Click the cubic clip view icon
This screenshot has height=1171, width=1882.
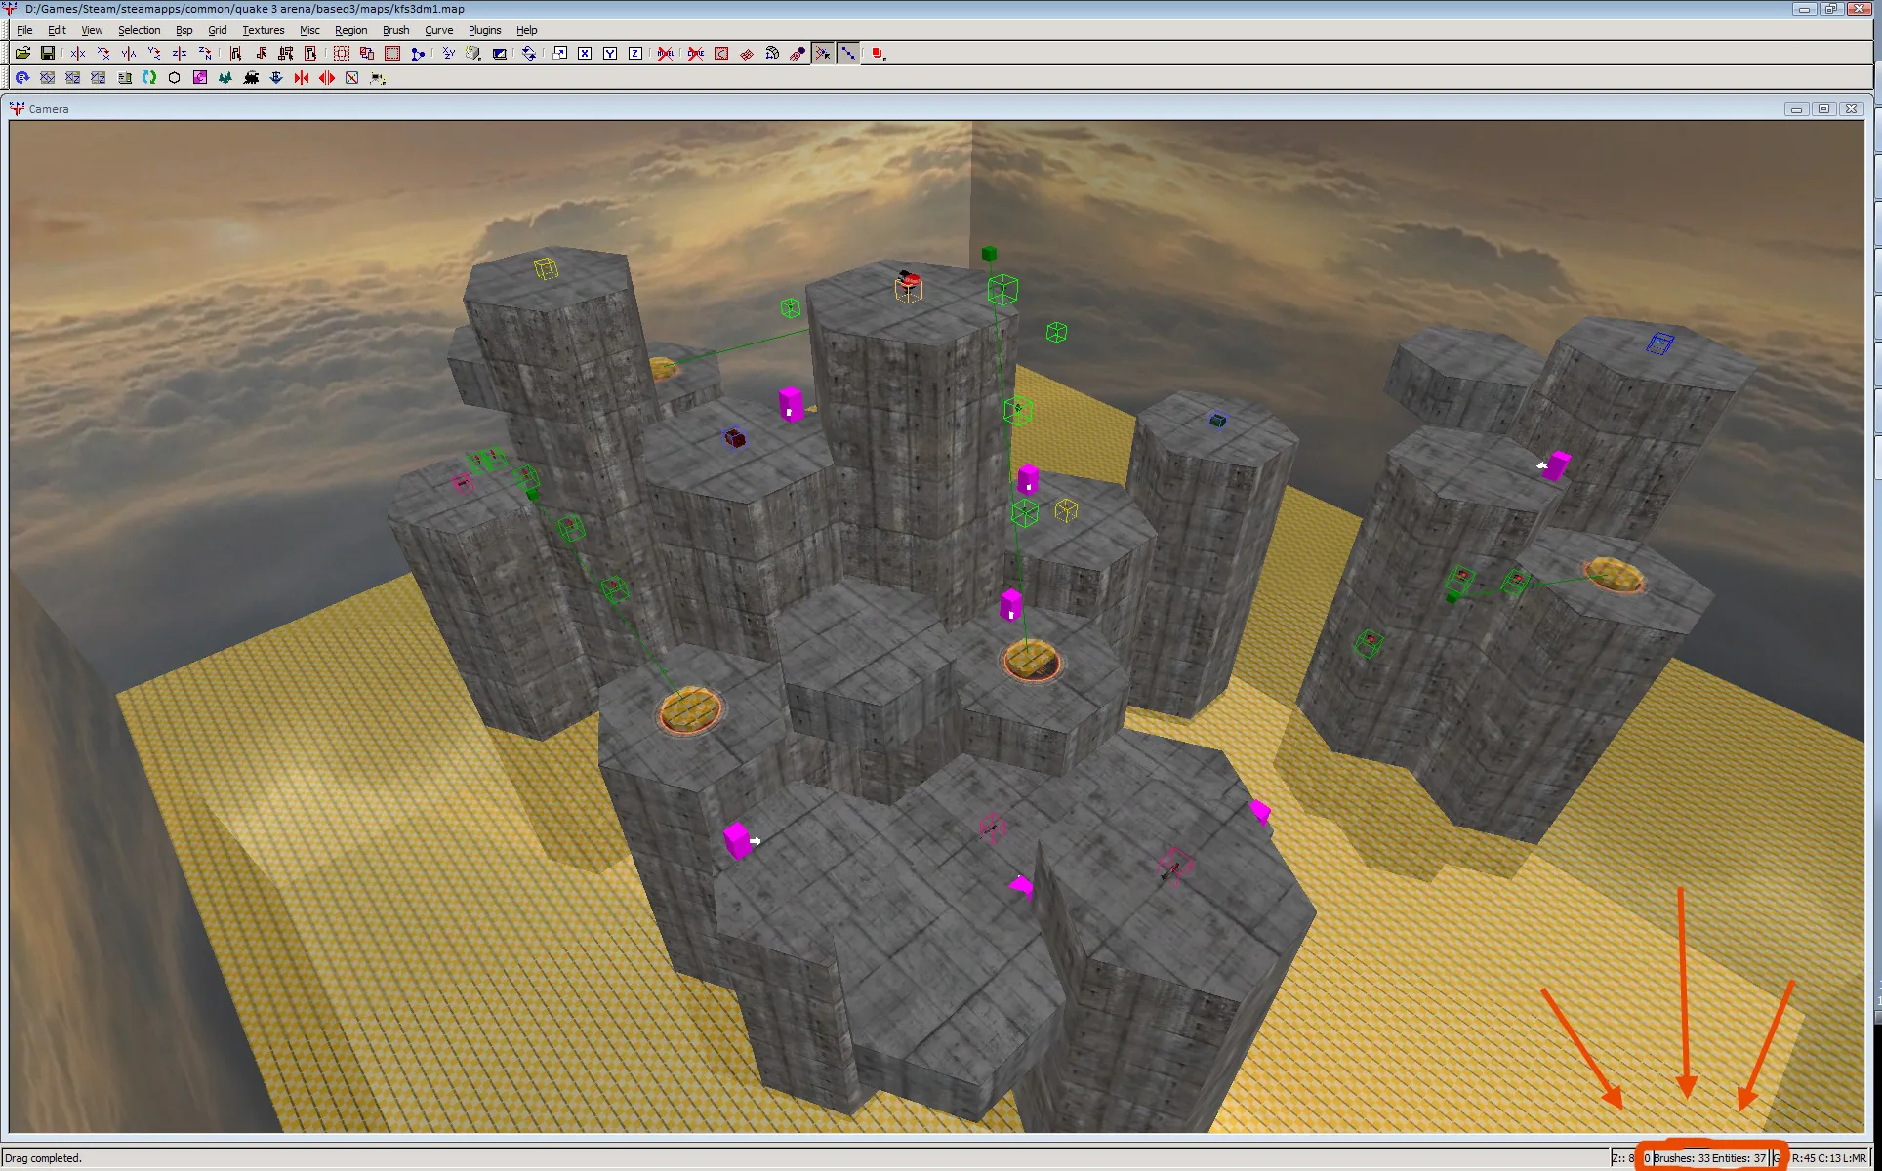click(x=500, y=54)
